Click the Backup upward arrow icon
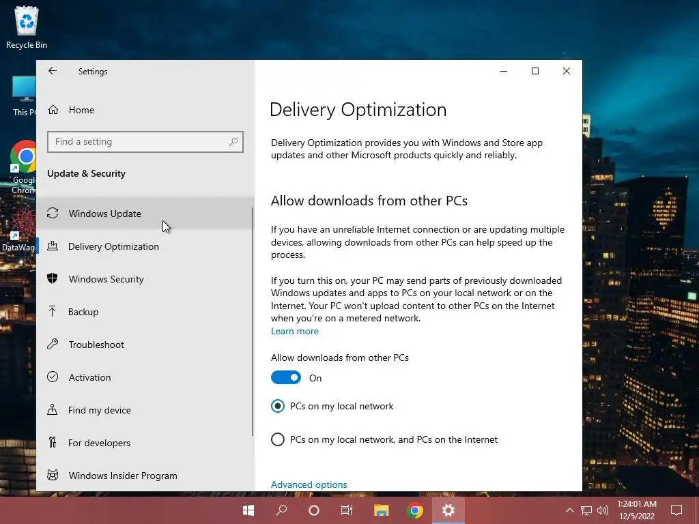 click(x=53, y=311)
